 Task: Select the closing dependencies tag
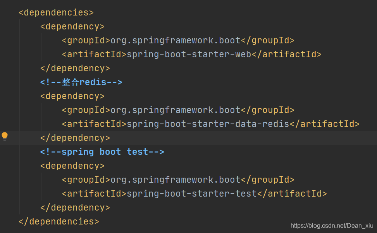click(58, 221)
